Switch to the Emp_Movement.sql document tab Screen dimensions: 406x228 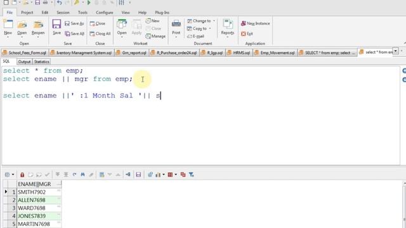point(275,53)
